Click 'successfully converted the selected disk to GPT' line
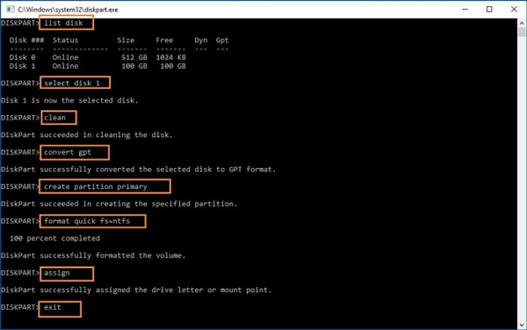Viewport: 527px width, 330px height. [138, 170]
